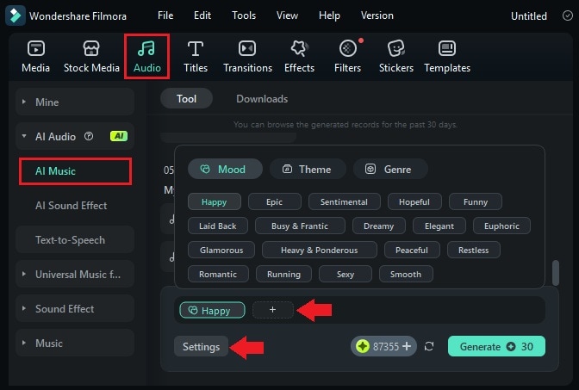The height and width of the screenshot is (390, 579).
Task: Select the Audio tab
Action: 147,57
